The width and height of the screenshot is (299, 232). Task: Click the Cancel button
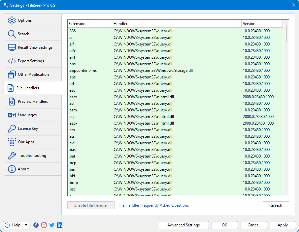(x=253, y=225)
